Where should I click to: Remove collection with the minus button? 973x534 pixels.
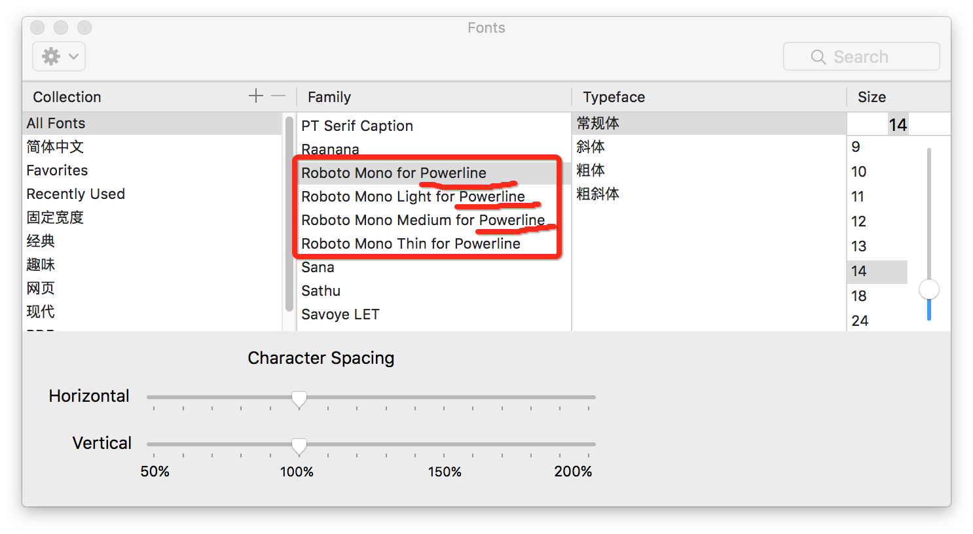278,96
